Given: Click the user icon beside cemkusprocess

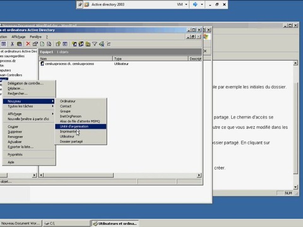Looking at the screenshot, I should pos(42,63).
